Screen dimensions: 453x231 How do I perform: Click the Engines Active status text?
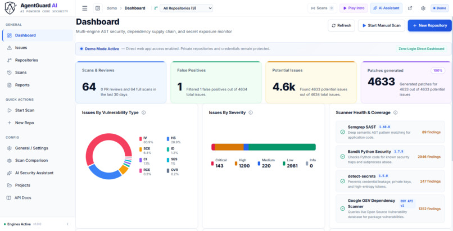(x=19, y=224)
